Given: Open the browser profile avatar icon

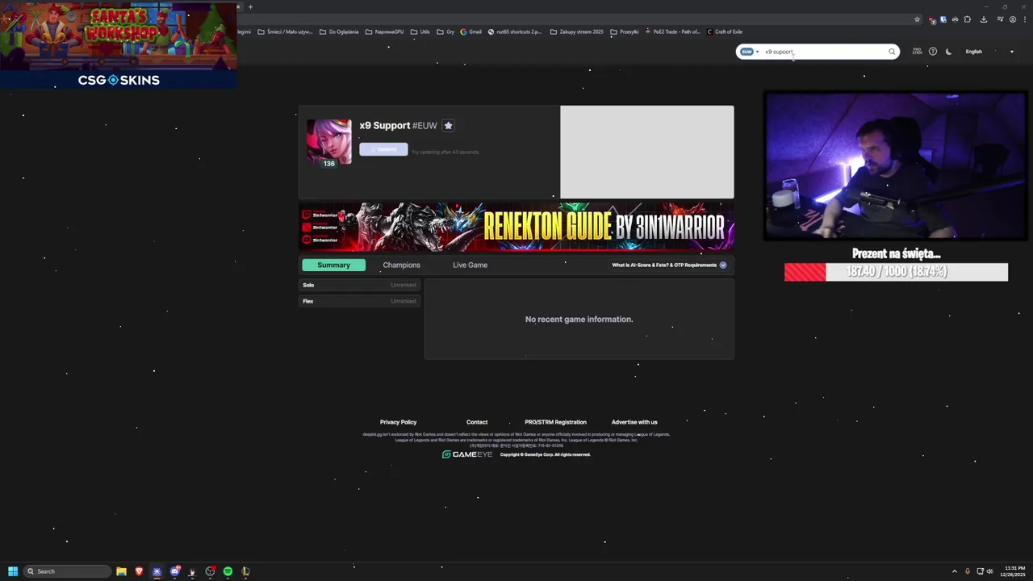Looking at the screenshot, I should point(1012,19).
